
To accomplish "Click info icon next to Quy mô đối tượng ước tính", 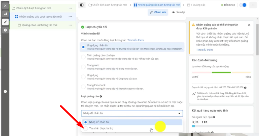I will (x=245, y=88).
